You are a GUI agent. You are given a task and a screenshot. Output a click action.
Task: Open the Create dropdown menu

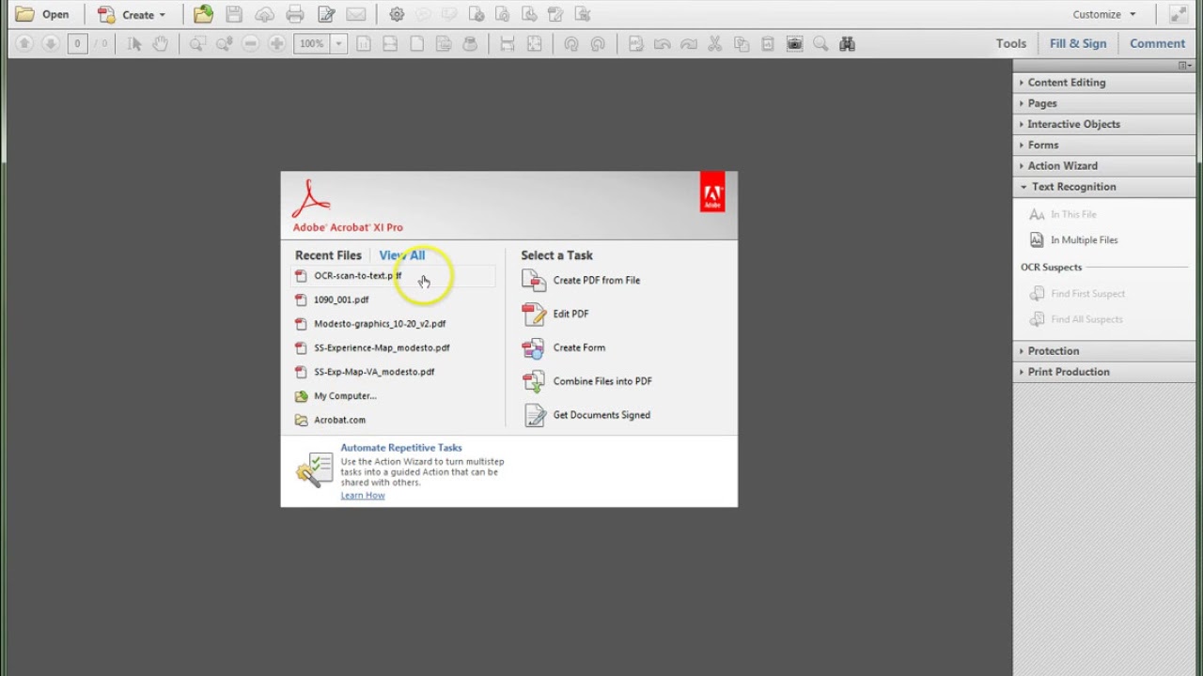coord(132,14)
